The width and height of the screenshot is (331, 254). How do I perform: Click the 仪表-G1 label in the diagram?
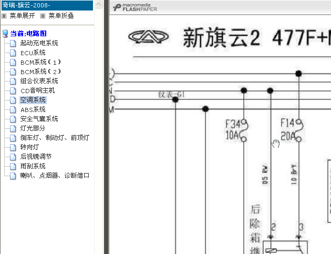tap(171, 95)
